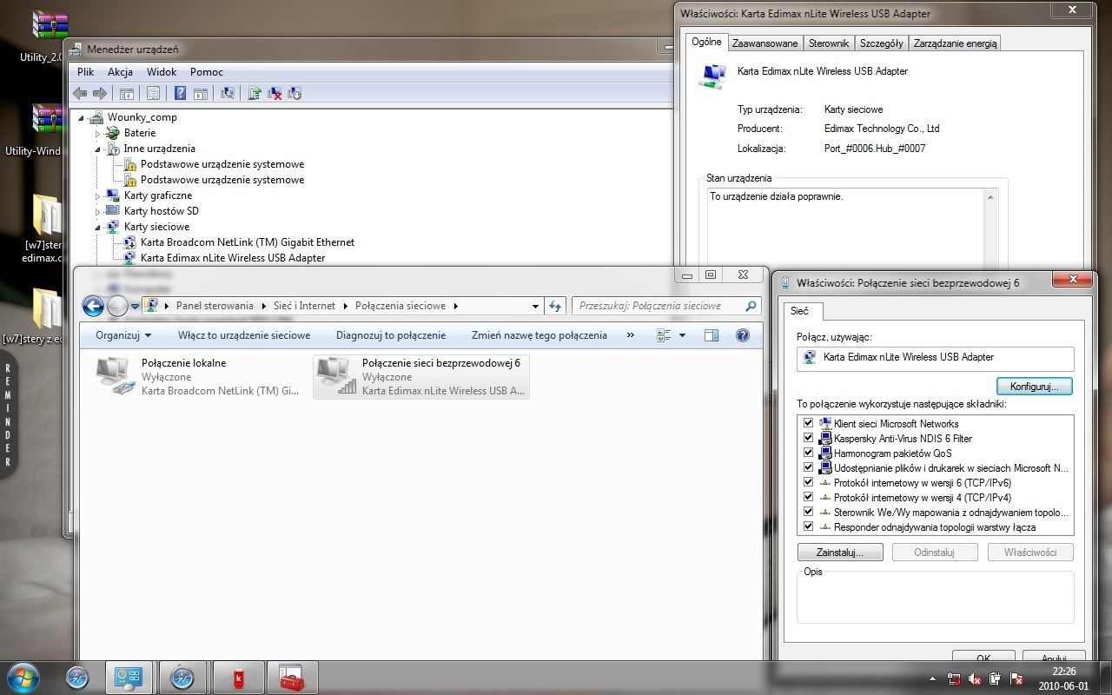Screen dimensions: 1112x695
Task: Open Pomoc menu in Device Manager
Action: click(207, 72)
